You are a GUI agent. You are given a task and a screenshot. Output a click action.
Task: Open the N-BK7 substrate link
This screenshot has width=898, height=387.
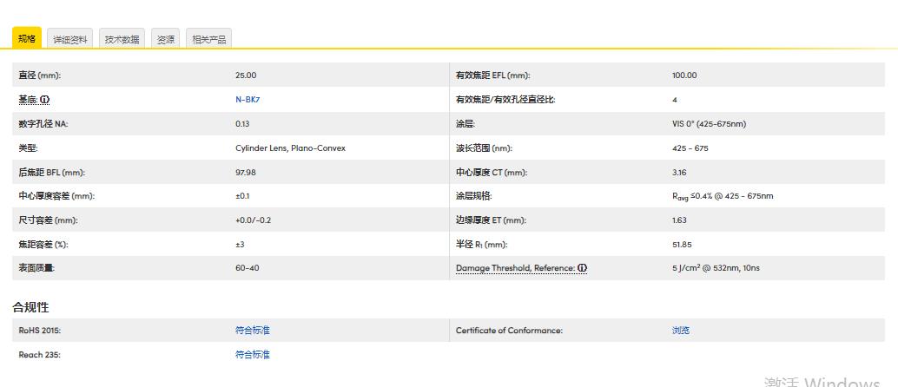tap(248, 100)
